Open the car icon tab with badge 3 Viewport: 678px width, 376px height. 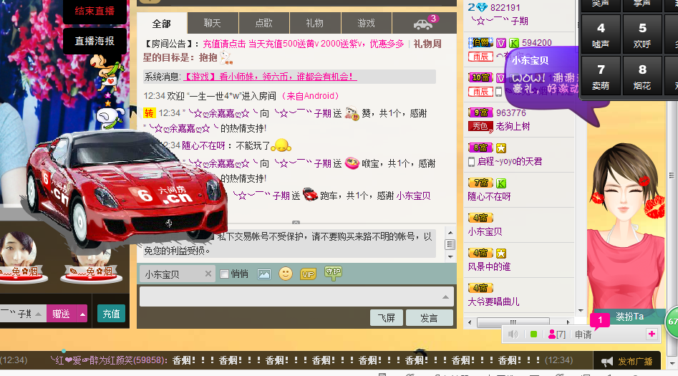[x=424, y=24]
